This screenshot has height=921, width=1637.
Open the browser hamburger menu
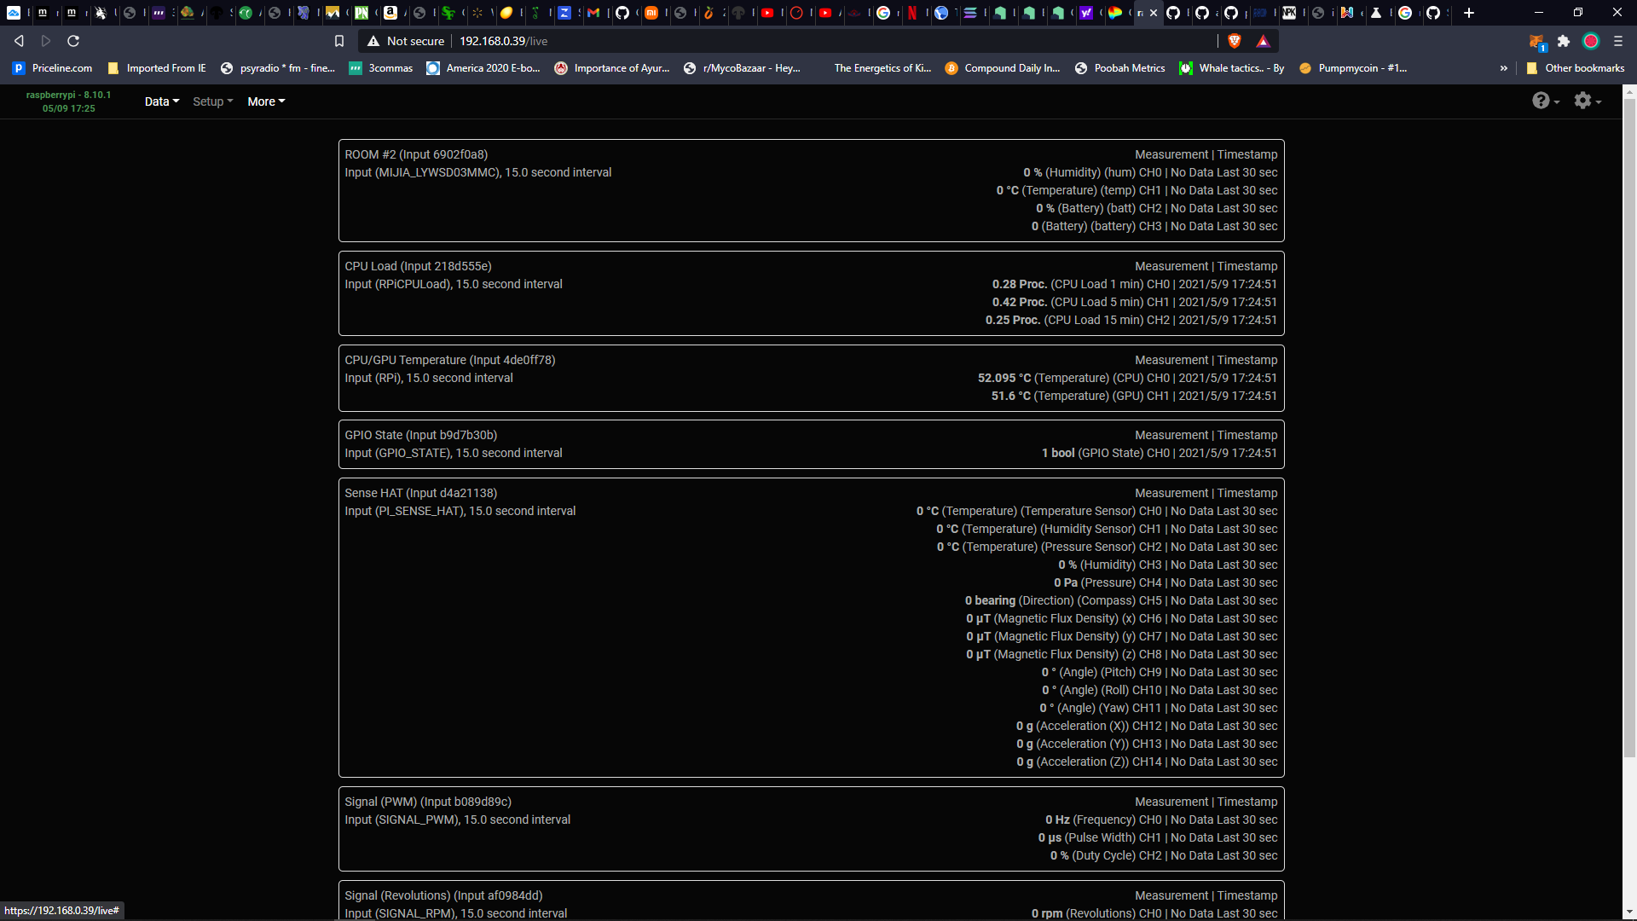point(1618,41)
